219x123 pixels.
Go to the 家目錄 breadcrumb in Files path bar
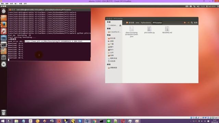130,23
